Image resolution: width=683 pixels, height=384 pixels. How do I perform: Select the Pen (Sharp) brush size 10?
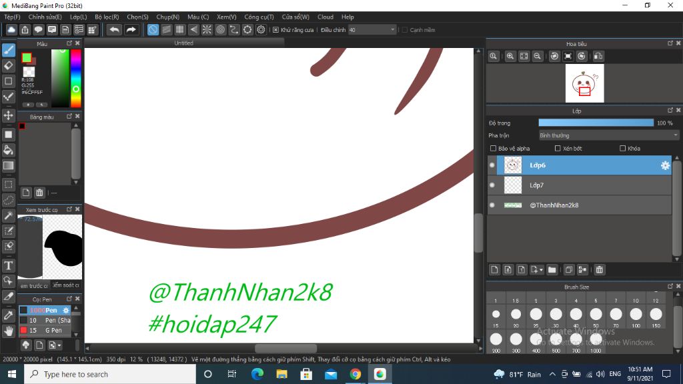(45, 320)
